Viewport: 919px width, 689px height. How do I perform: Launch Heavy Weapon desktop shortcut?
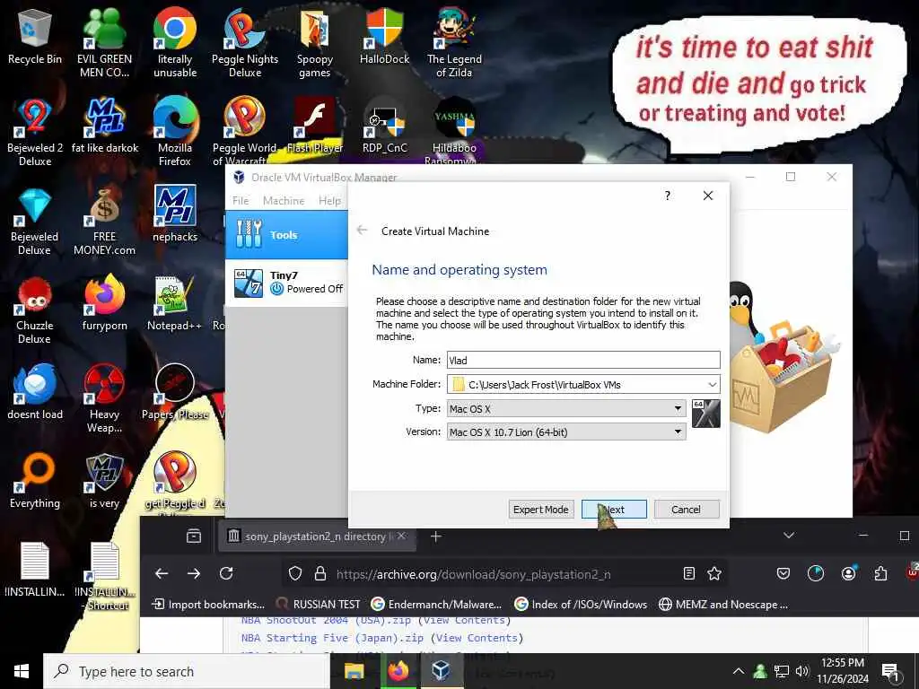tap(104, 398)
